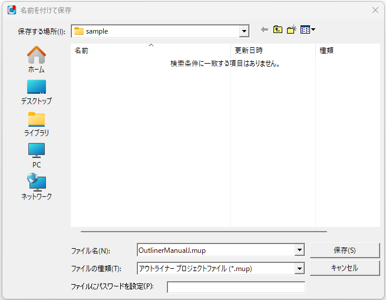
Task: Click the sample folder icon in location box
Action: 79,31
